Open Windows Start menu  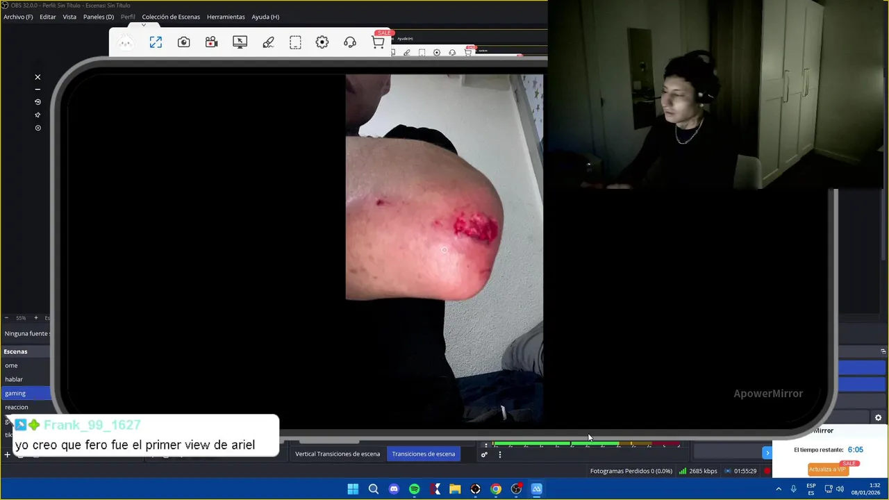pos(353,489)
